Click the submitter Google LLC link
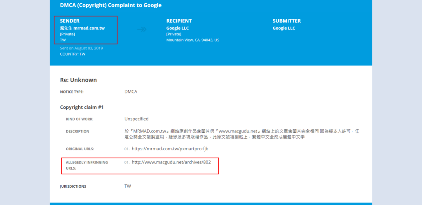Screen dimensions: 422x205 pos(284,28)
